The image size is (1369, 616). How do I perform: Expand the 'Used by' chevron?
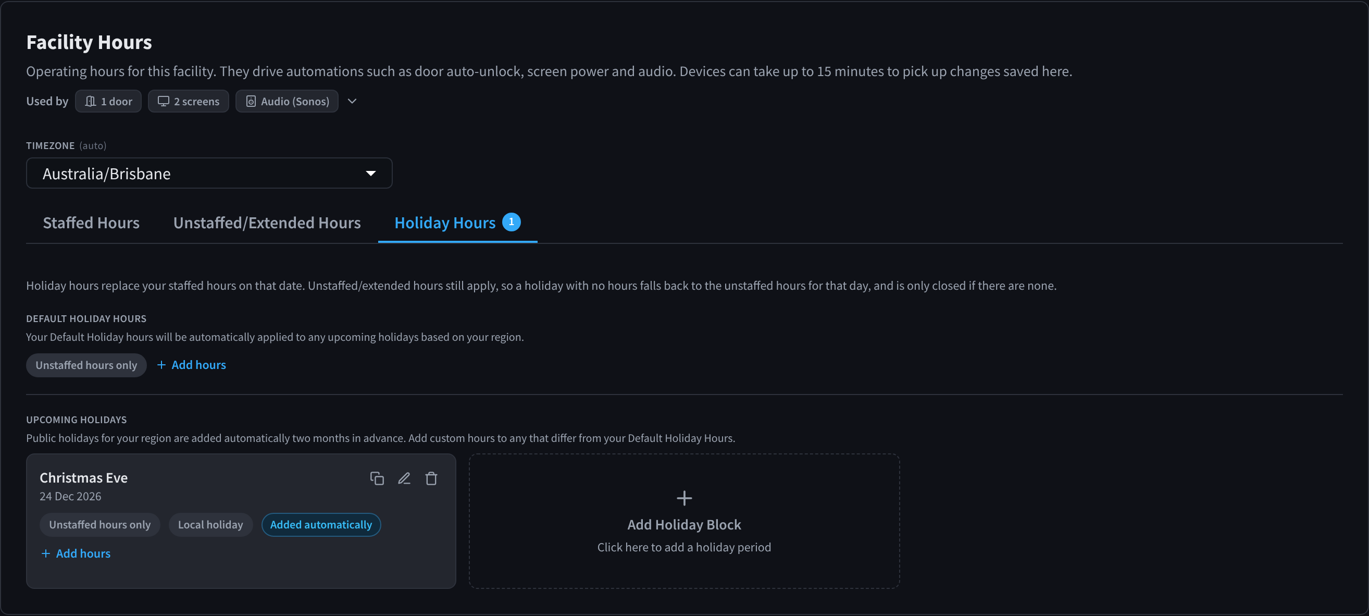[352, 101]
